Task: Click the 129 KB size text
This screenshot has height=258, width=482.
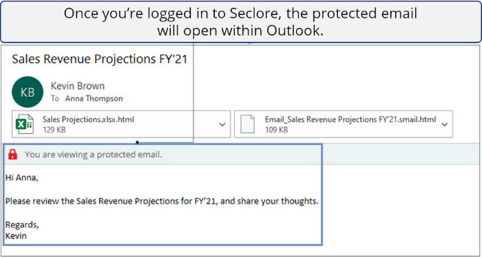Action: tap(54, 130)
